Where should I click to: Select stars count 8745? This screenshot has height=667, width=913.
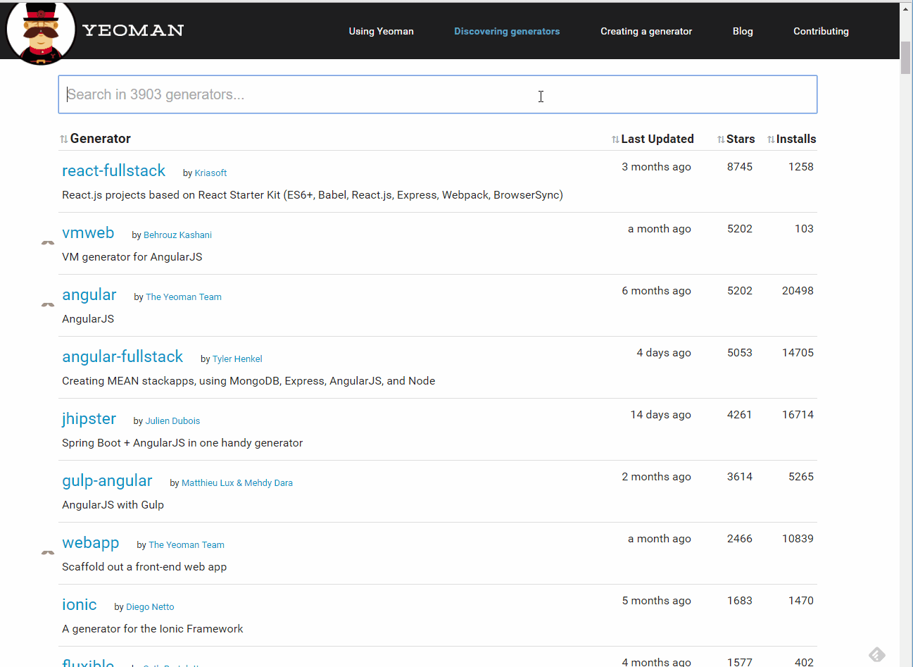[740, 167]
